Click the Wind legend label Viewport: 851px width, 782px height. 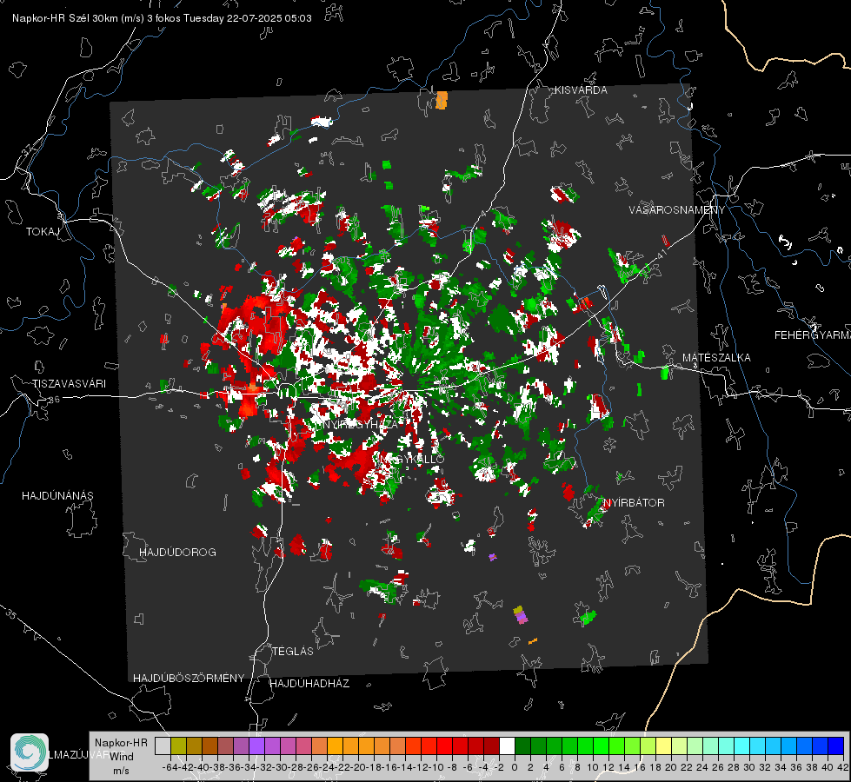click(122, 756)
